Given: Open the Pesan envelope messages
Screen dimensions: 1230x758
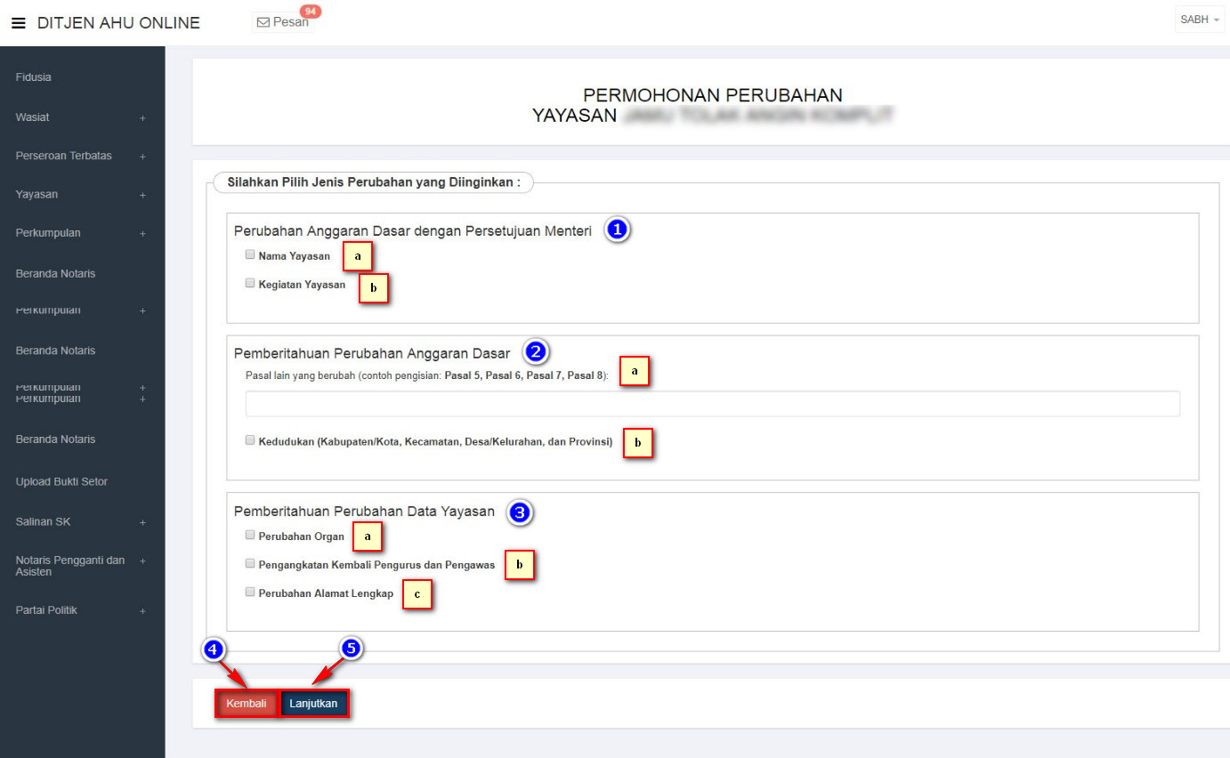Looking at the screenshot, I should (283, 22).
